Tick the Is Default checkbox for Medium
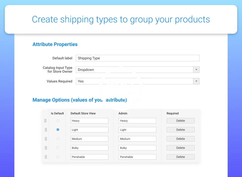Screen dimensions: 242x177 58,139
